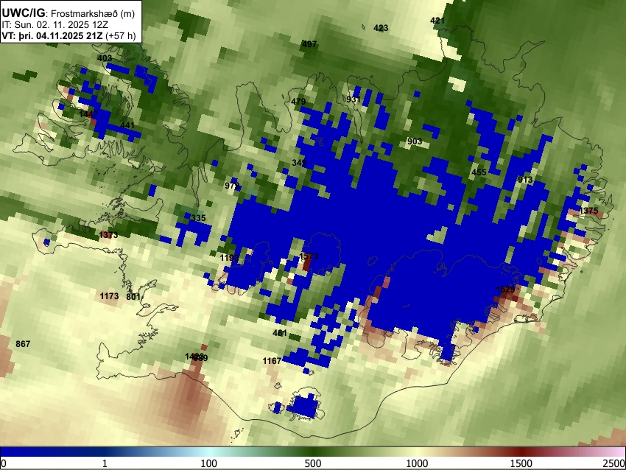This screenshot has width=626, height=470.
Task: Click the map value label "455"
Action: tap(479, 172)
